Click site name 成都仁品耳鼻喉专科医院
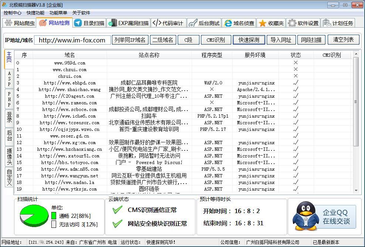The height and width of the screenshot is (247, 365). [x=149, y=83]
